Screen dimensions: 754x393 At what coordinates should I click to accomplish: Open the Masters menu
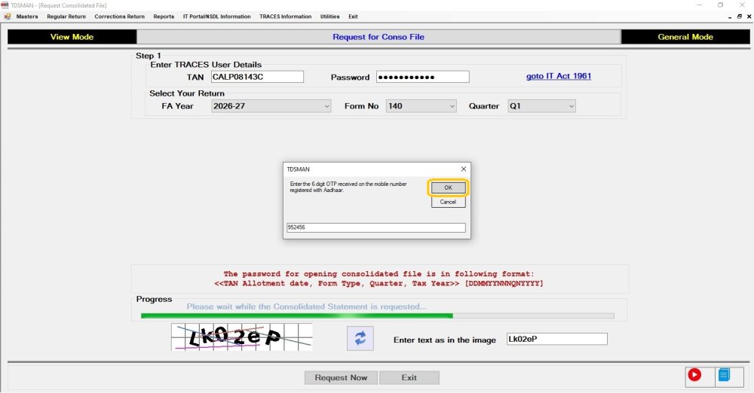pos(27,17)
